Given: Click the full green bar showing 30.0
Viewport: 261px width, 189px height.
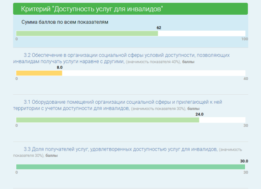Looking at the screenshot, I should click(x=130, y=167).
